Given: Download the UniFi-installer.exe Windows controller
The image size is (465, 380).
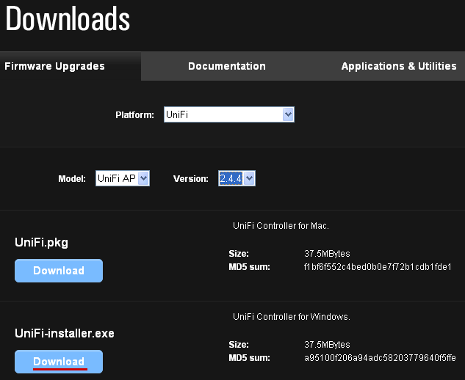Looking at the screenshot, I should 59,362.
